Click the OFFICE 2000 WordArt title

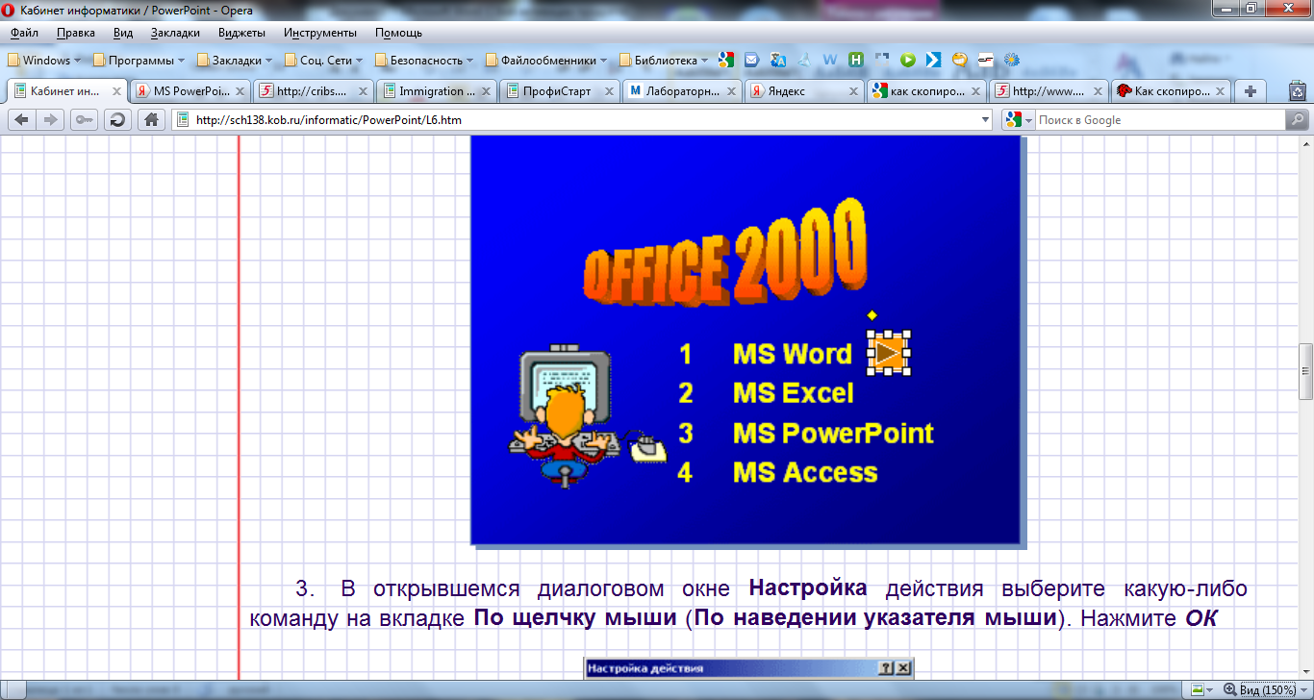pos(724,252)
